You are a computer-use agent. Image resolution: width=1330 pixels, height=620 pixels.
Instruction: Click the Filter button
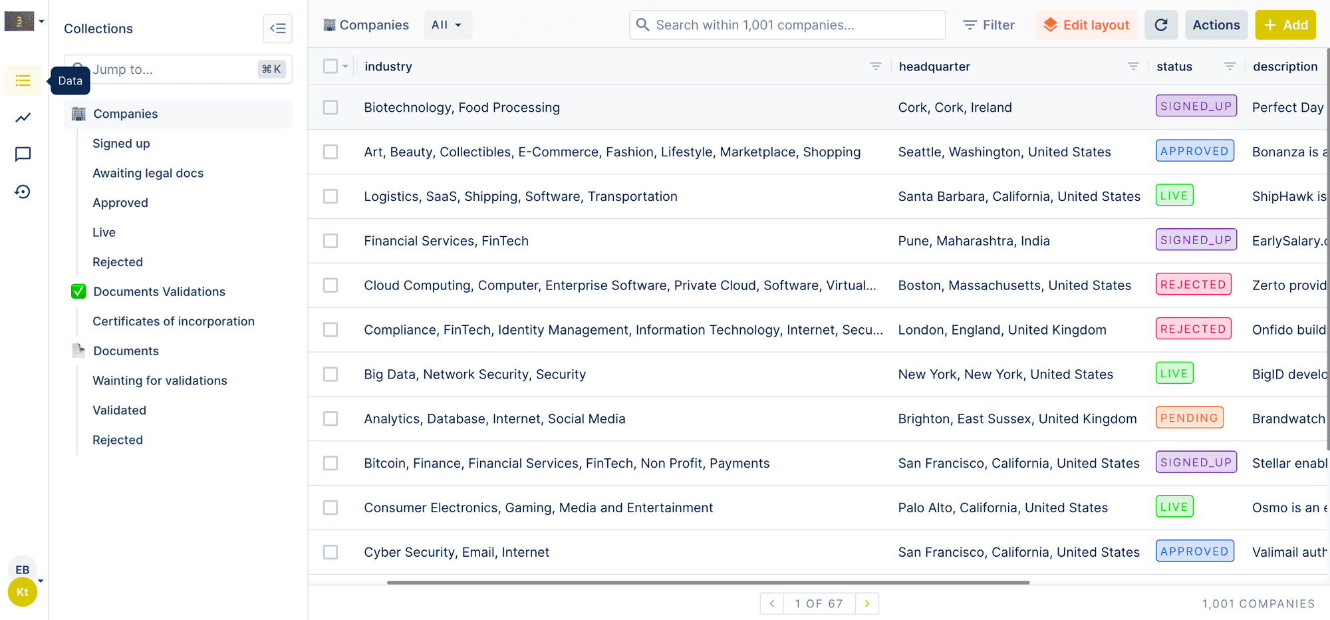click(x=989, y=25)
